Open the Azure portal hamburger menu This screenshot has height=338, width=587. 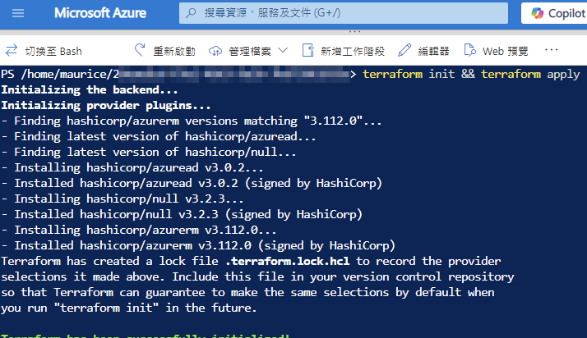18,14
